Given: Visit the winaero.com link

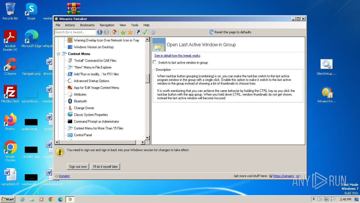Looking at the screenshot, I should (x=287, y=176).
